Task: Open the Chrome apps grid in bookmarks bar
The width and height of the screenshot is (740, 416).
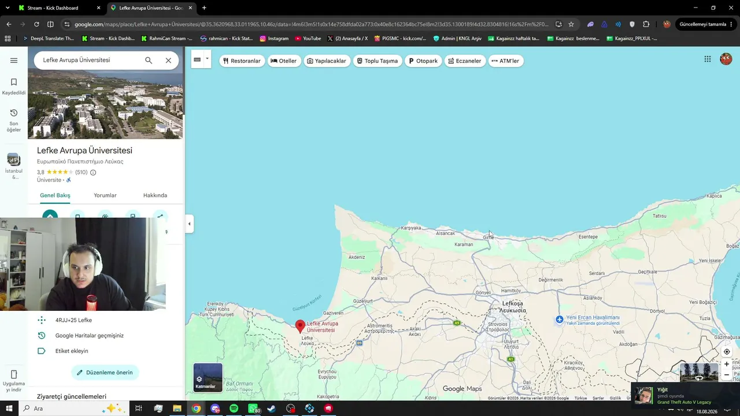Action: 8,39
